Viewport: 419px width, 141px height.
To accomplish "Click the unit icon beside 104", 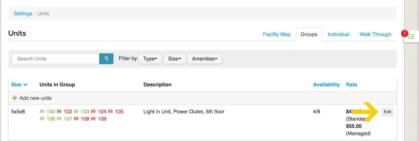I will tap(93, 112).
